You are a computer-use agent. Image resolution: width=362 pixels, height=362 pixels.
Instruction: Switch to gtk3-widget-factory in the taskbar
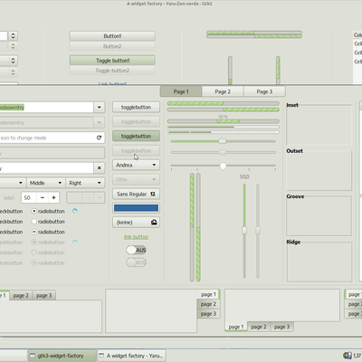coord(62,356)
